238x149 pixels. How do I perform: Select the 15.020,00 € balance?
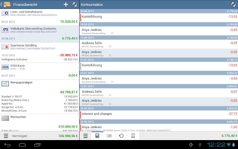tap(69, 22)
